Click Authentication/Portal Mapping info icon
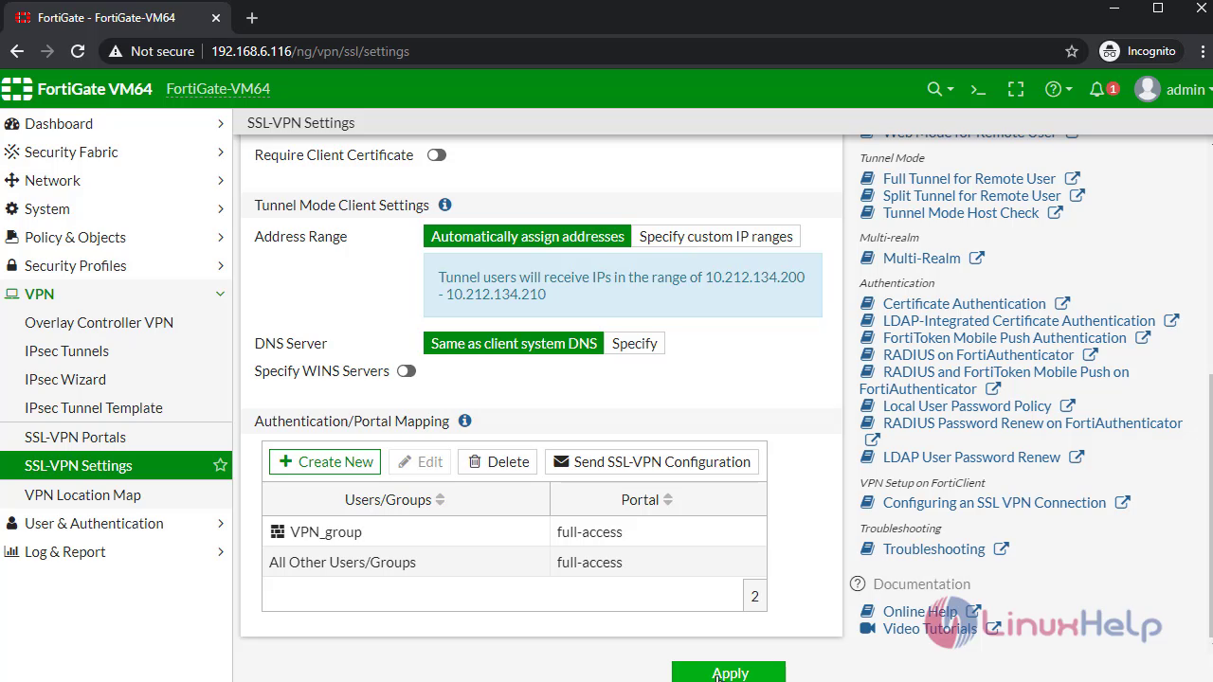This screenshot has width=1213, height=682. [464, 421]
